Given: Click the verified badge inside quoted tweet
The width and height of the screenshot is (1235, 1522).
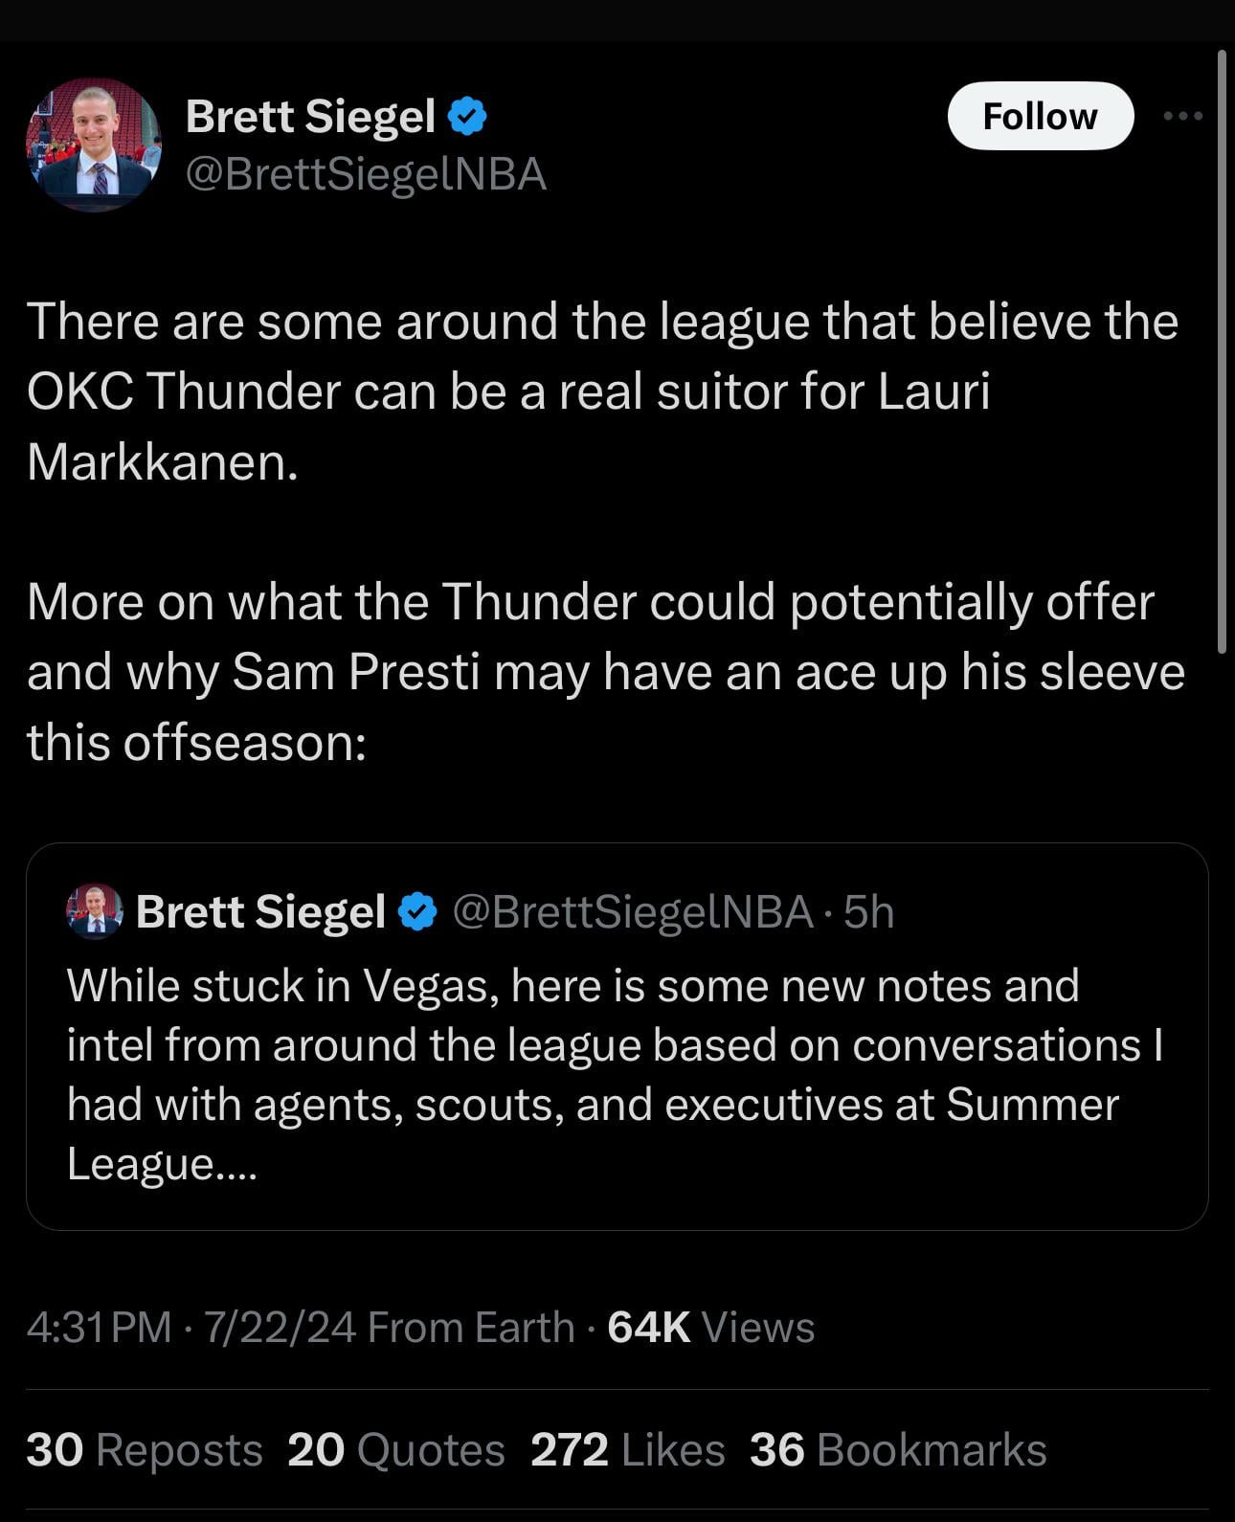Looking at the screenshot, I should click(417, 911).
